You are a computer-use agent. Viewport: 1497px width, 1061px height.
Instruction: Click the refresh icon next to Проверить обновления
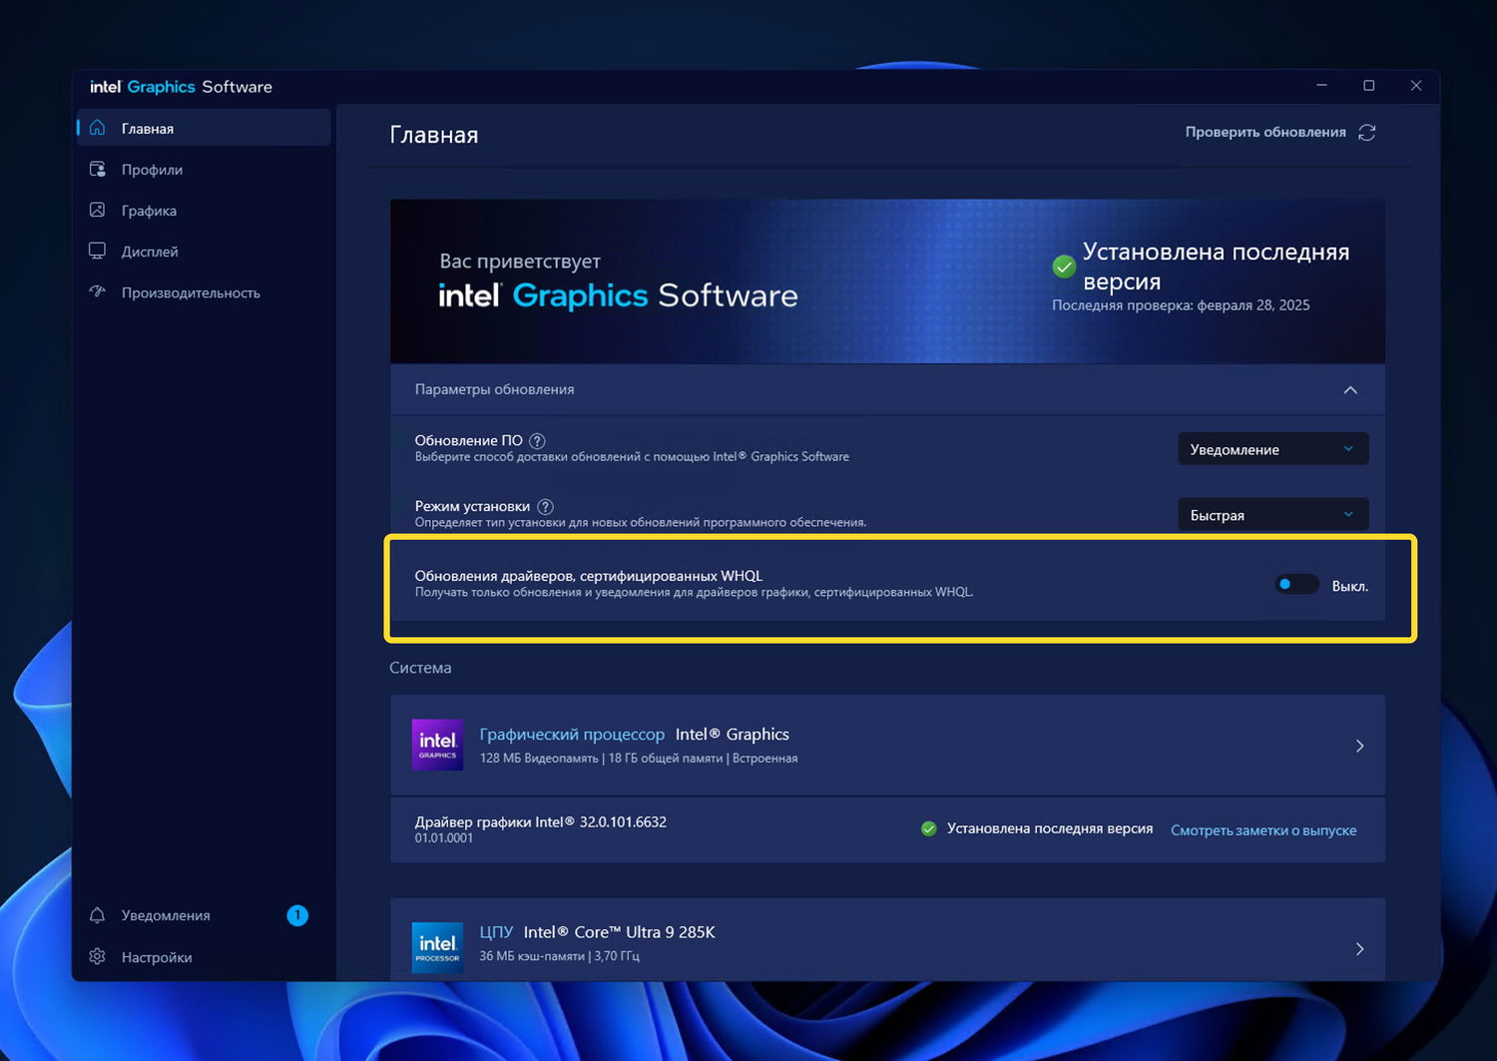(1367, 133)
